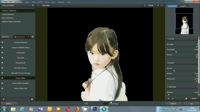Click the icon left of RESET

coord(186,99)
